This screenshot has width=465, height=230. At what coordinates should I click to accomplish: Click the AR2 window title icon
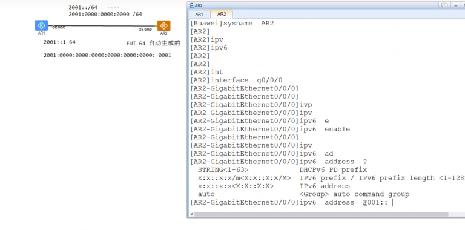(191, 5)
